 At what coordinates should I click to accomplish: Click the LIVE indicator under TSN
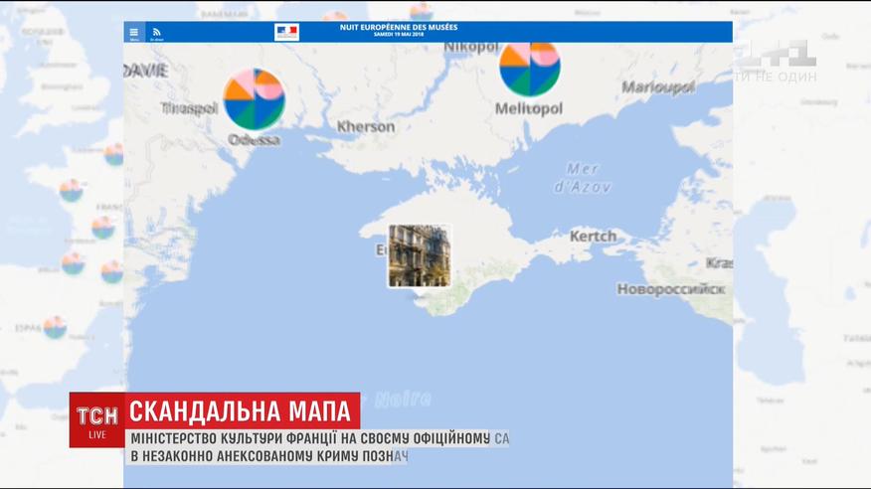click(96, 435)
